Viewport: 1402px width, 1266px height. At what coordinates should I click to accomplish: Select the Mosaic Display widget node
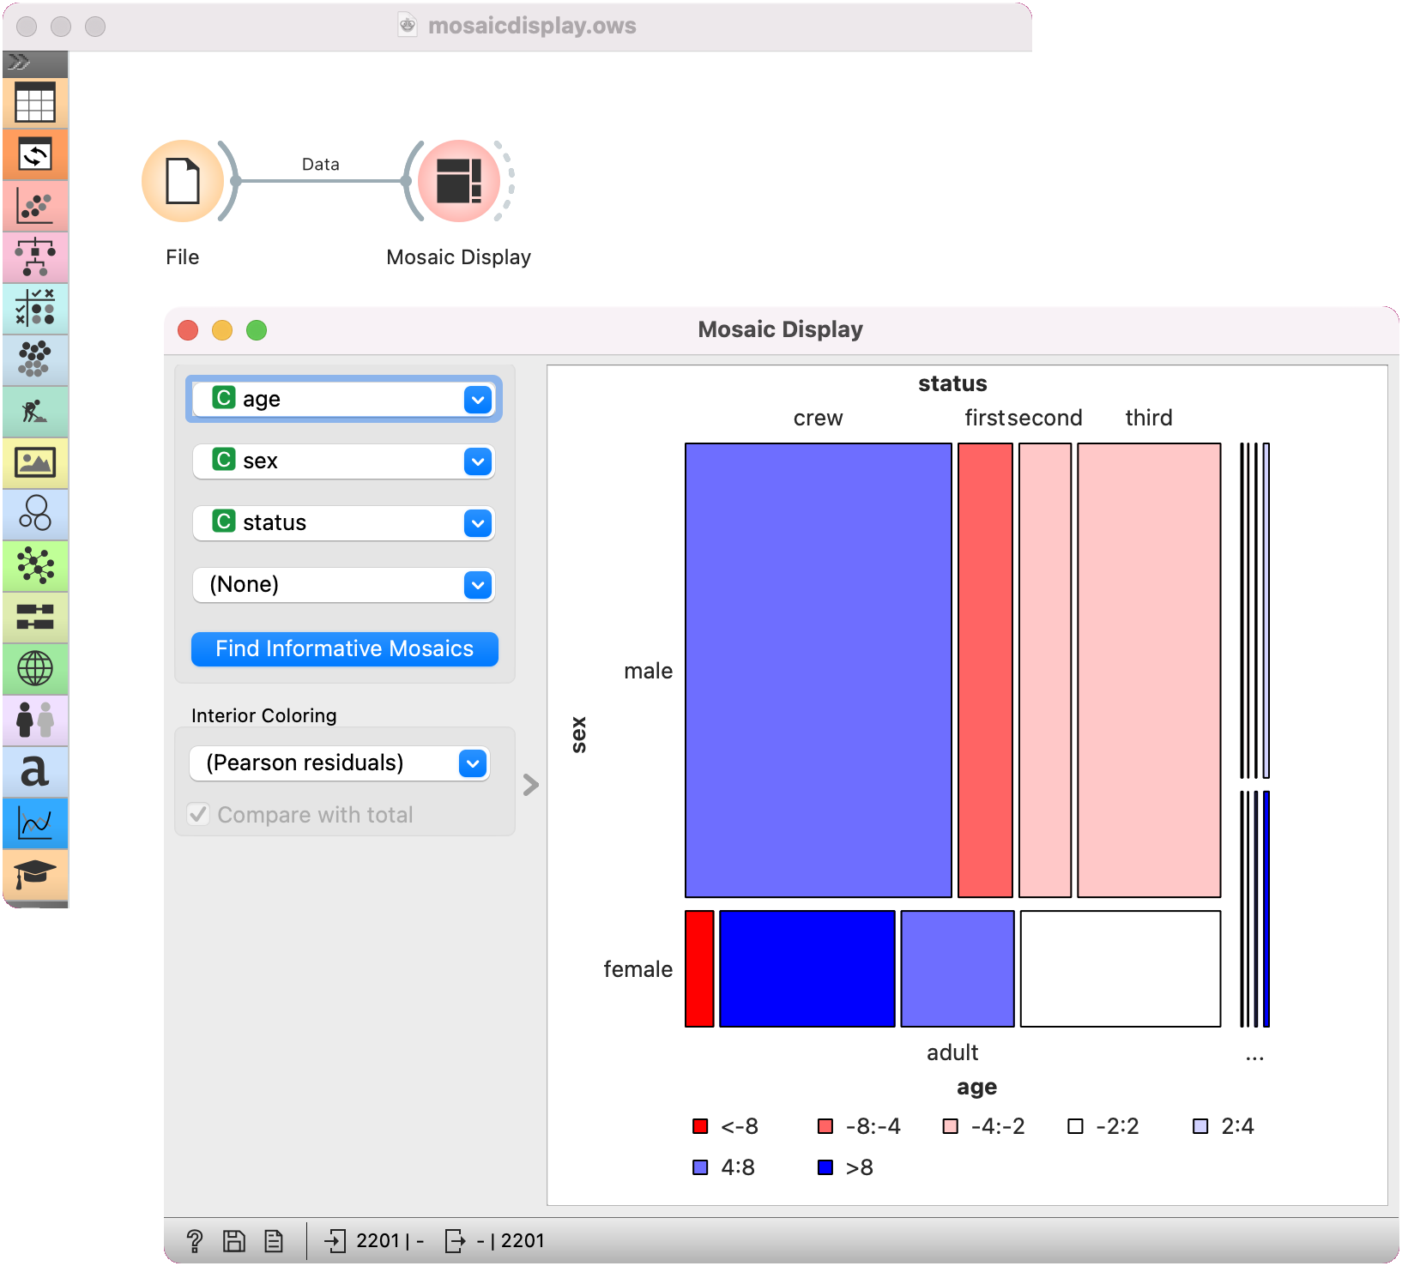point(459,181)
